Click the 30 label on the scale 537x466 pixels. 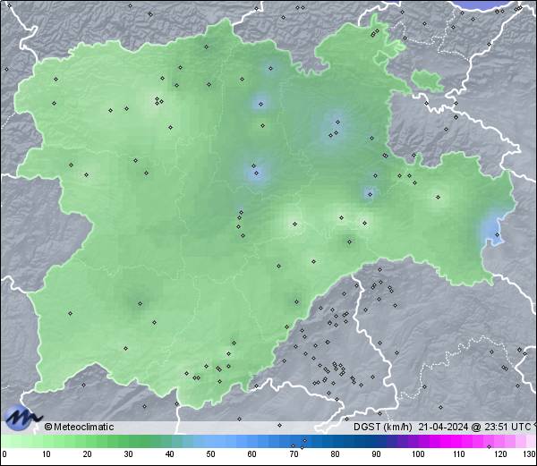point(128,454)
